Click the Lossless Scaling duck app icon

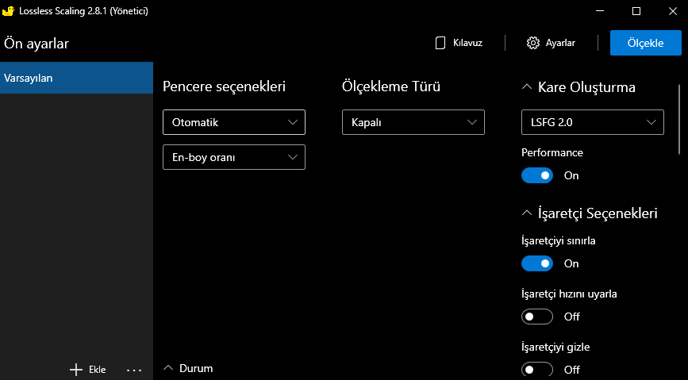pyautogui.click(x=10, y=11)
